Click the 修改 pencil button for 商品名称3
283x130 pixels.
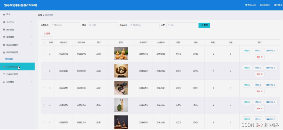tap(258, 85)
